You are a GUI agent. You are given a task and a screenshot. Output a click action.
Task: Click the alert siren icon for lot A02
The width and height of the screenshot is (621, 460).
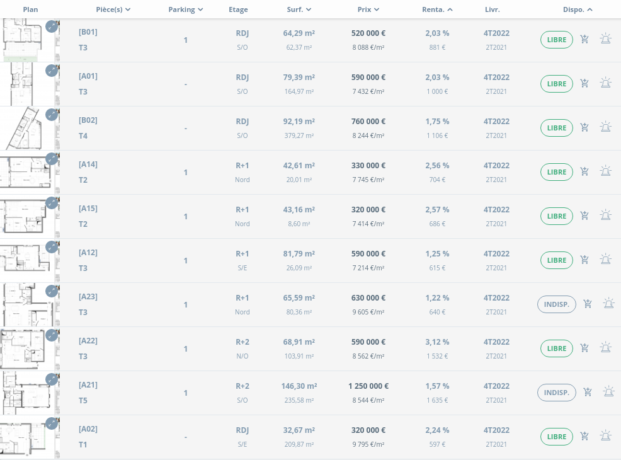pos(605,436)
